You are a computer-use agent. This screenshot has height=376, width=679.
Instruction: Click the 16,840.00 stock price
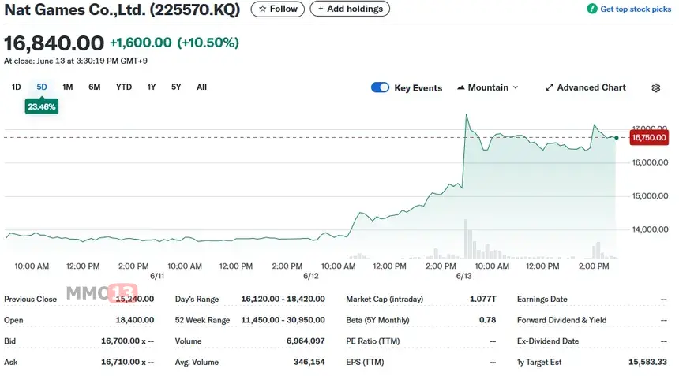[x=54, y=43]
